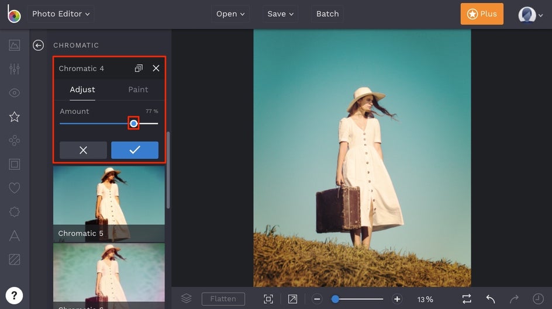Open the Open dropdown menu
The width and height of the screenshot is (552, 309).
click(x=230, y=14)
